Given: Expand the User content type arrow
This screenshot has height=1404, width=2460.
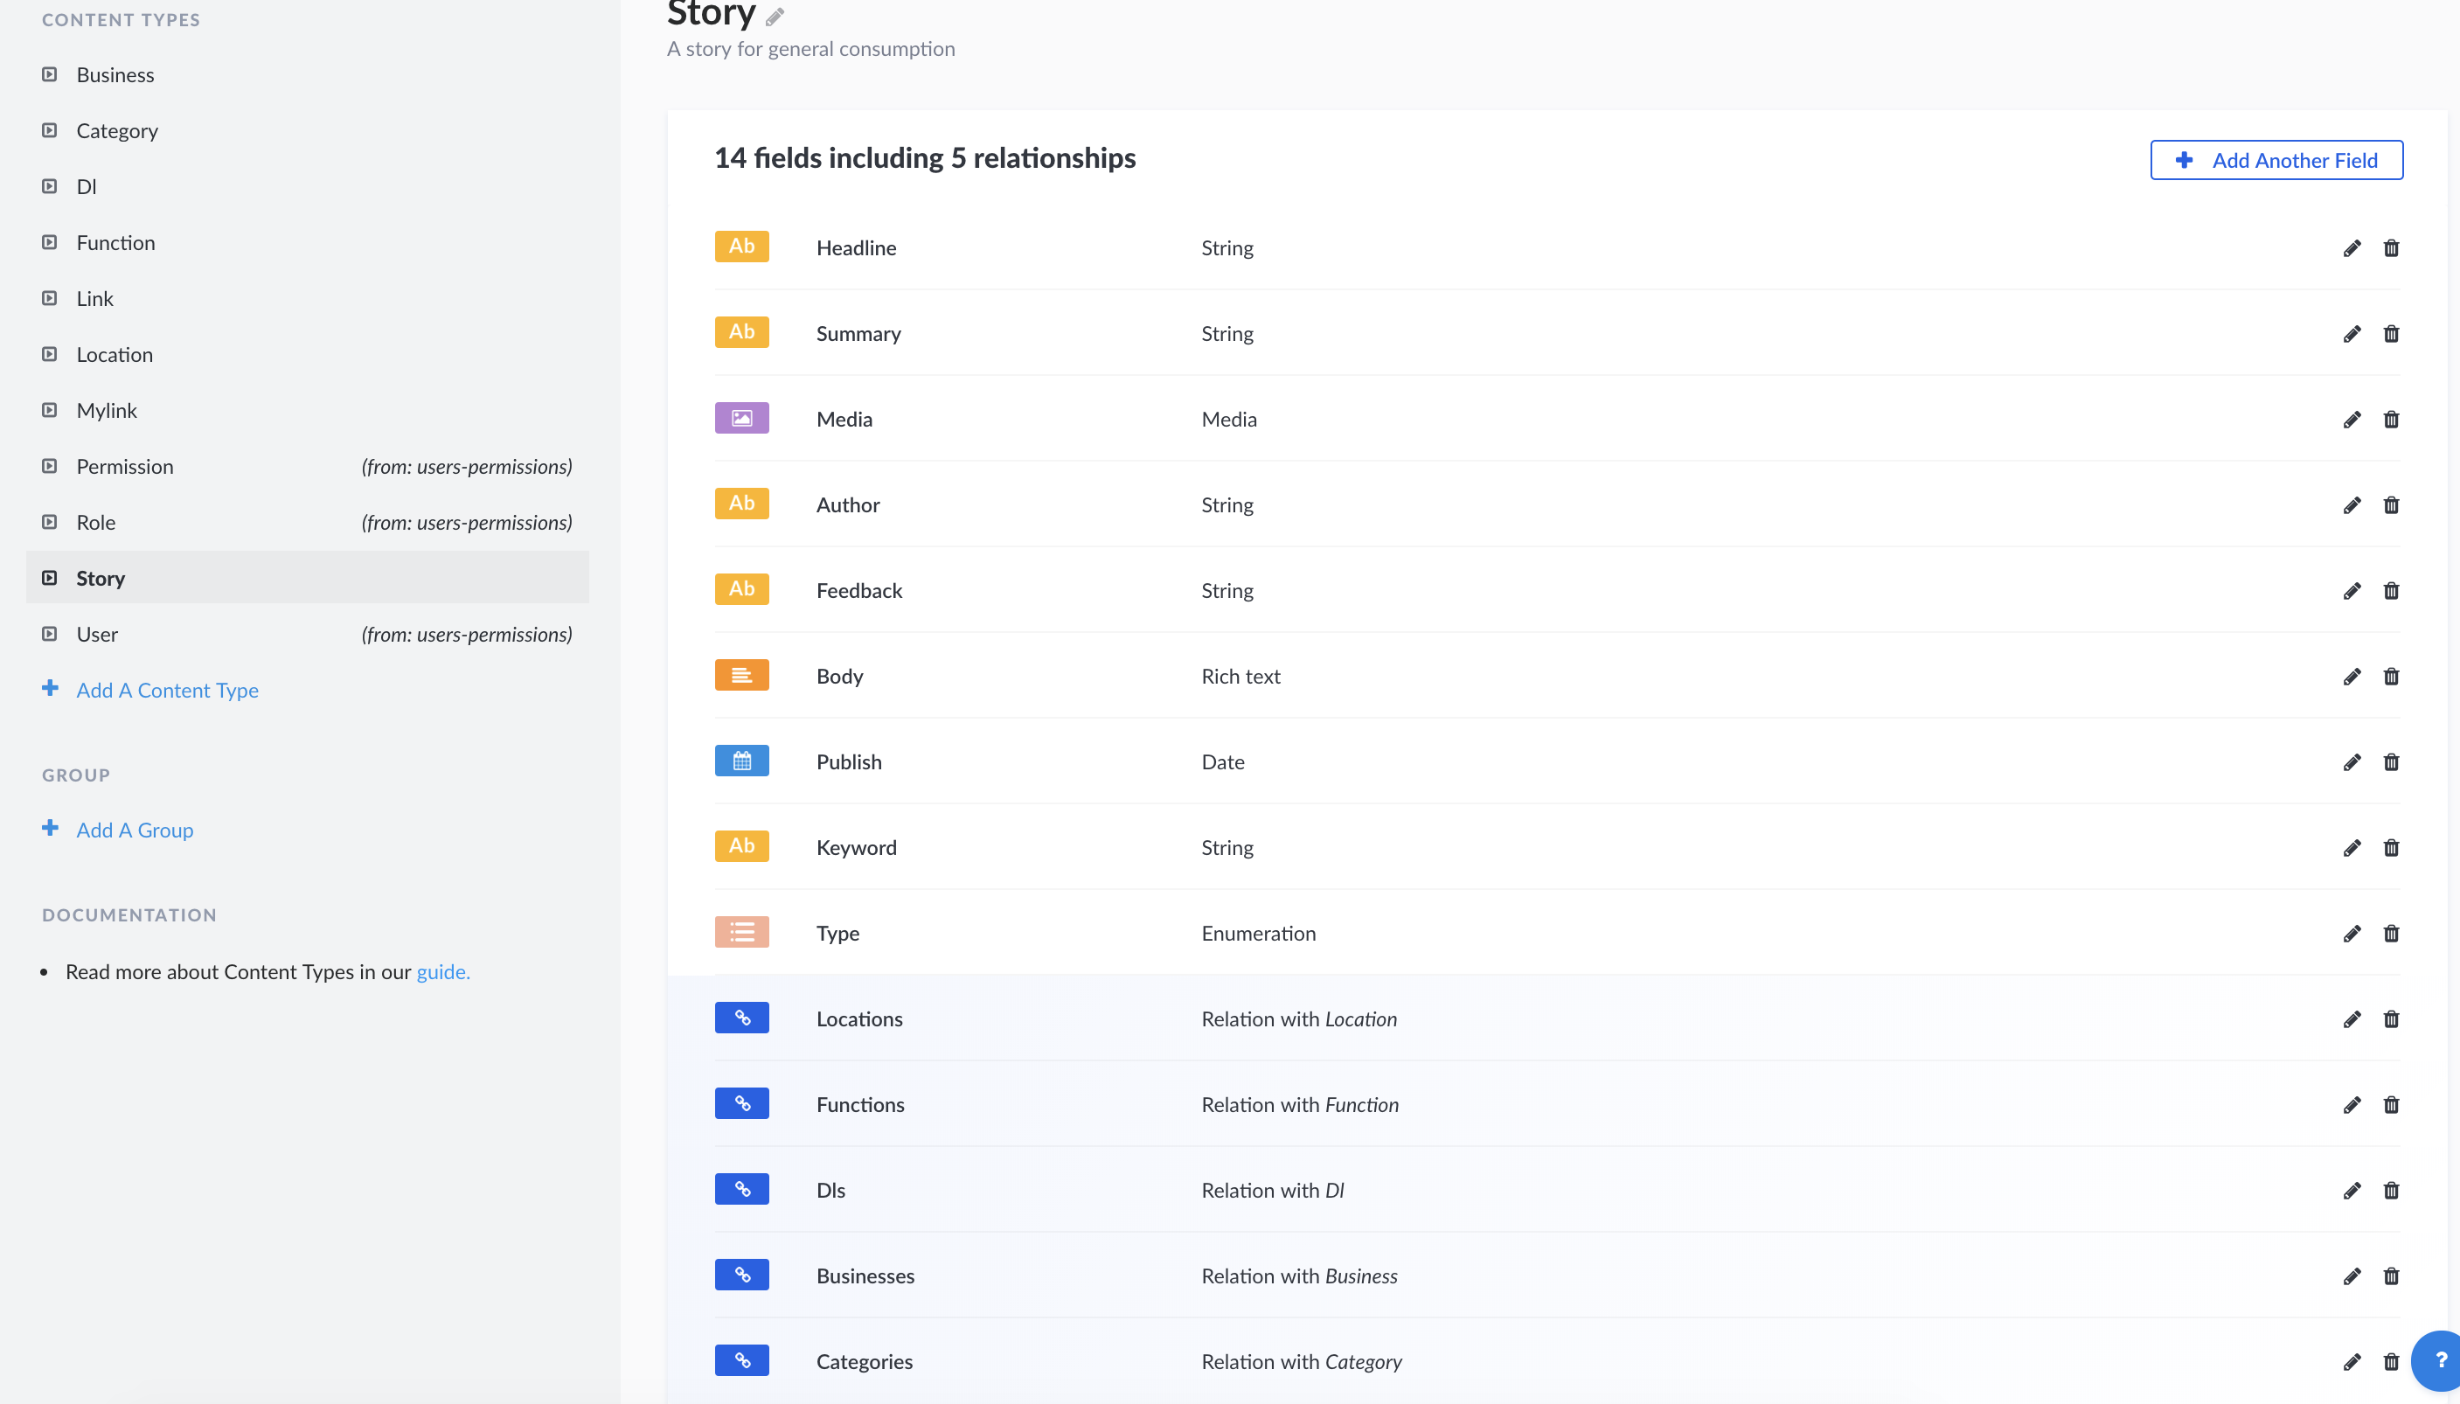Looking at the screenshot, I should tap(49, 634).
